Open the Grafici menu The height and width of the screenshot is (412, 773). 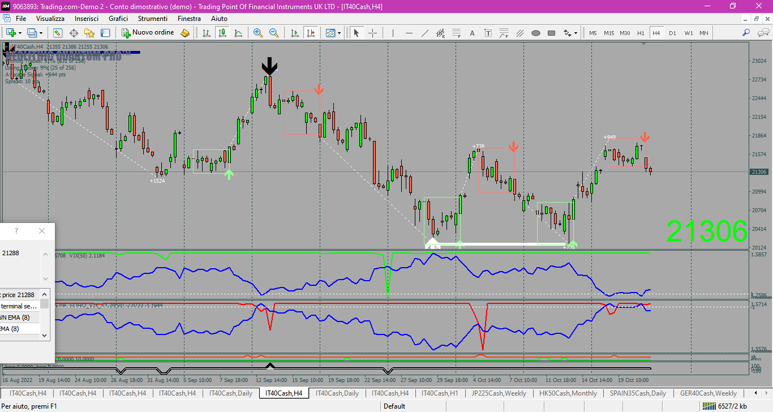(118, 19)
